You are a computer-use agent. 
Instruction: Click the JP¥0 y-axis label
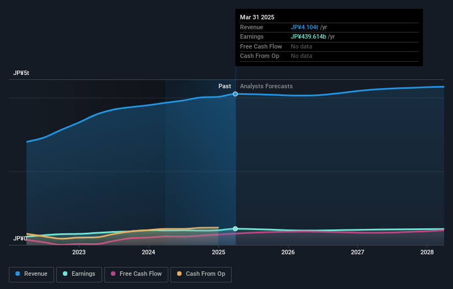click(20, 238)
